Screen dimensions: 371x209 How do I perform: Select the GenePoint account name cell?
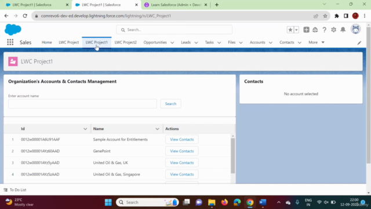pos(102,151)
